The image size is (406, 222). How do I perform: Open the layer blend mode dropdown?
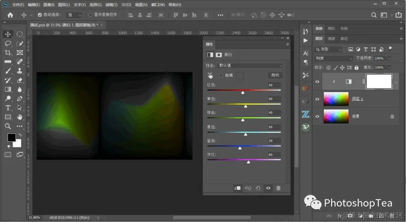point(334,58)
